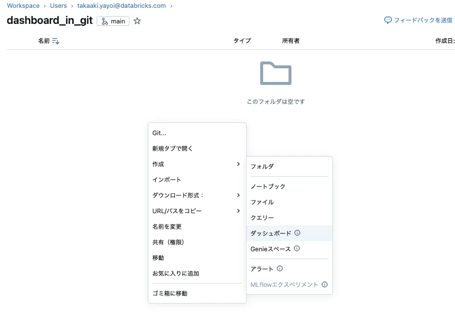This screenshot has height=323, width=455.
Task: Click the 作成日 column header
Action: click(445, 41)
